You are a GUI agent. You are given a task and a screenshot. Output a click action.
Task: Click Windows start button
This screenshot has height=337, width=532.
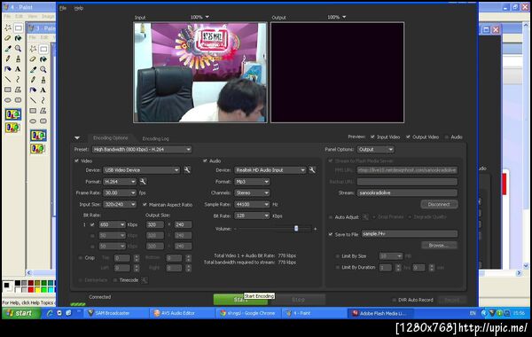click(x=21, y=313)
